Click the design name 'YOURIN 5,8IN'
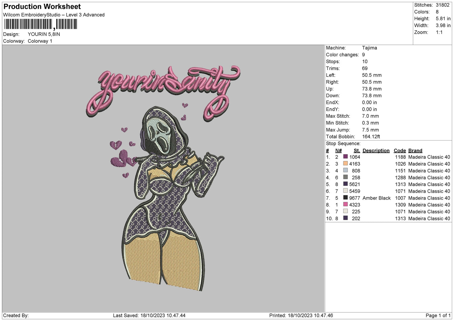454x321 pixels. [x=44, y=34]
